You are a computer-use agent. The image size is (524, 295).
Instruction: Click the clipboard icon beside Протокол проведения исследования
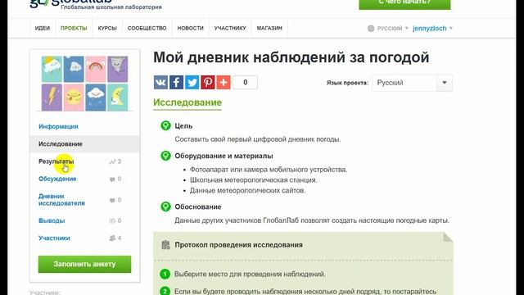click(165, 245)
